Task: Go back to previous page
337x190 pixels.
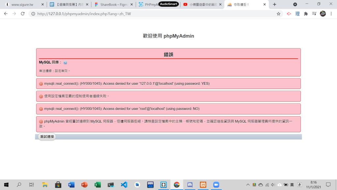Action: pyautogui.click(x=6, y=14)
